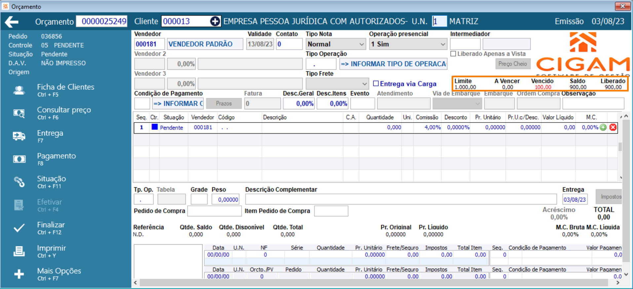Click the Vendedor code field 000181
Screen dimensions: 633x289
(x=149, y=44)
